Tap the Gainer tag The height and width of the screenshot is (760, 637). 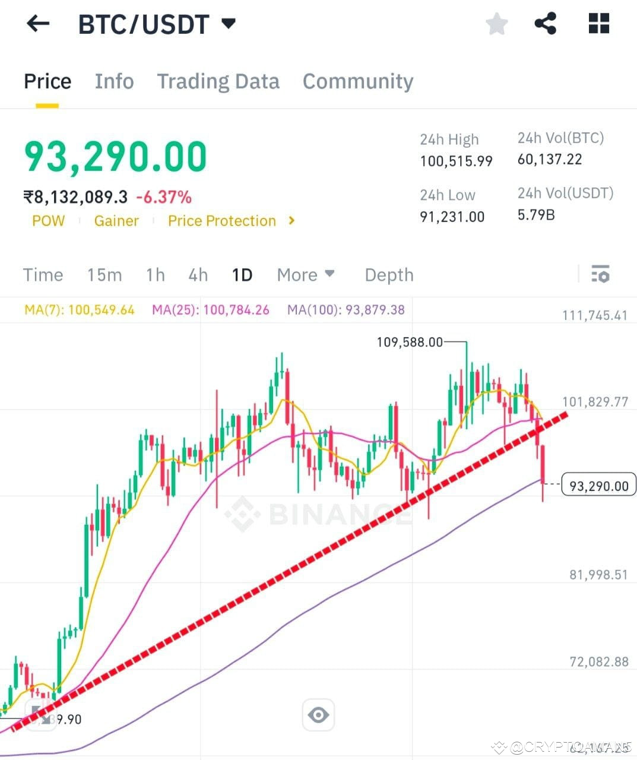pyautogui.click(x=116, y=221)
